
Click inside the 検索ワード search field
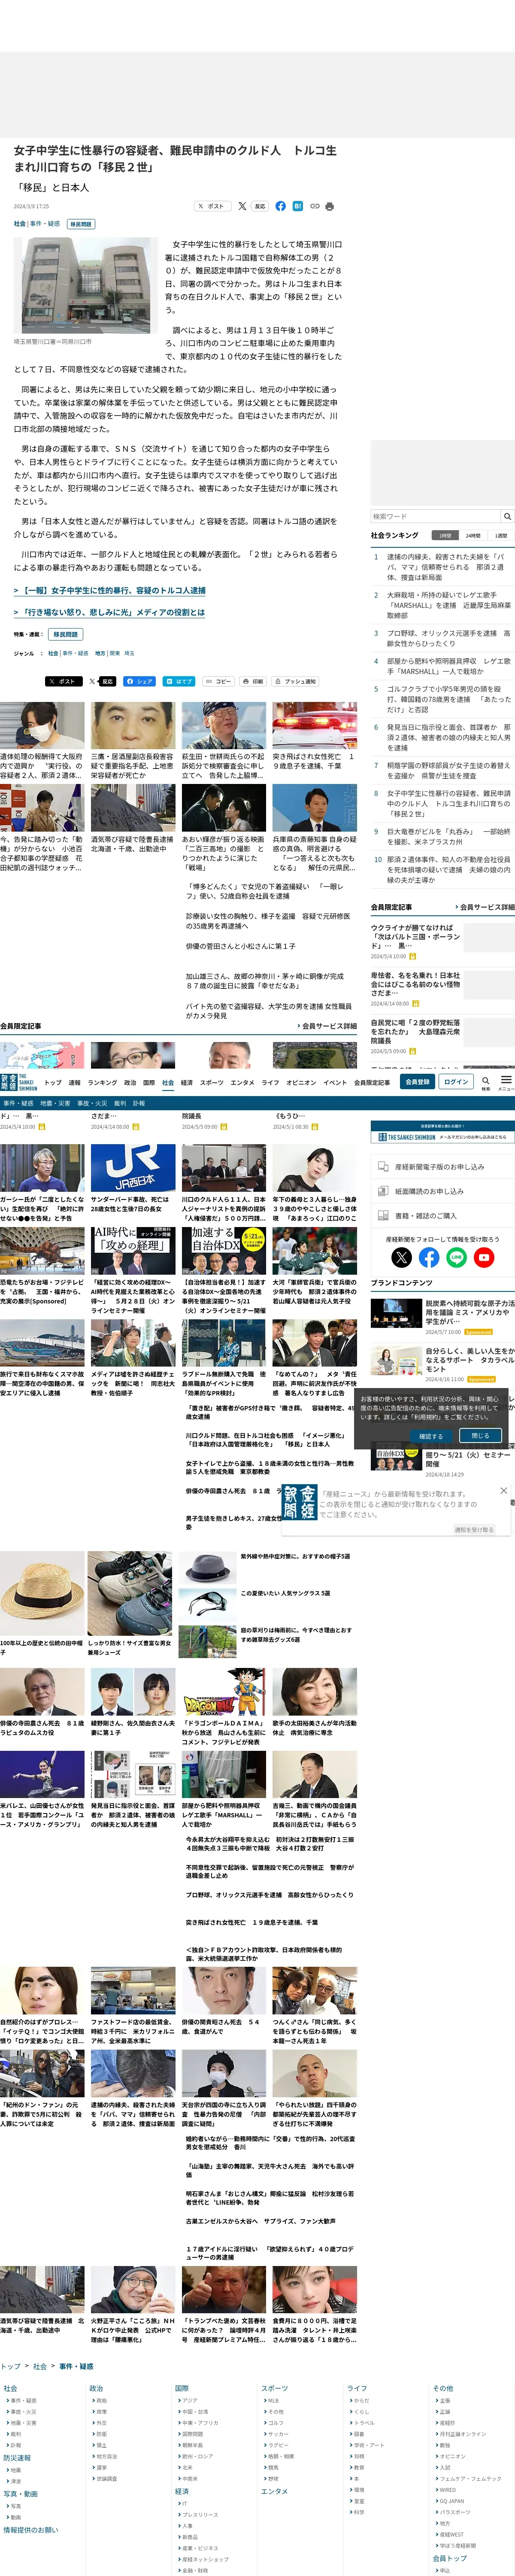pos(435,516)
